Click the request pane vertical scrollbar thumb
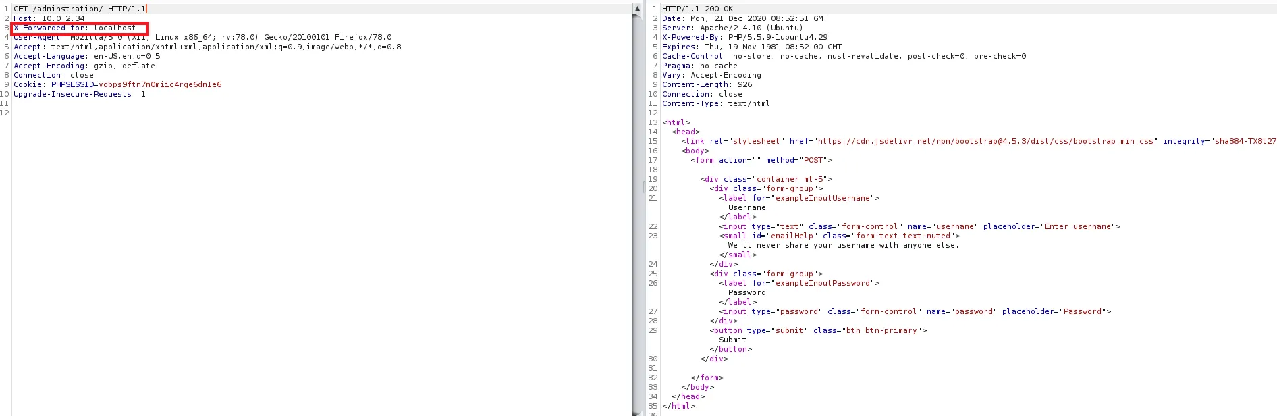This screenshot has width=1277, height=416. 636,203
